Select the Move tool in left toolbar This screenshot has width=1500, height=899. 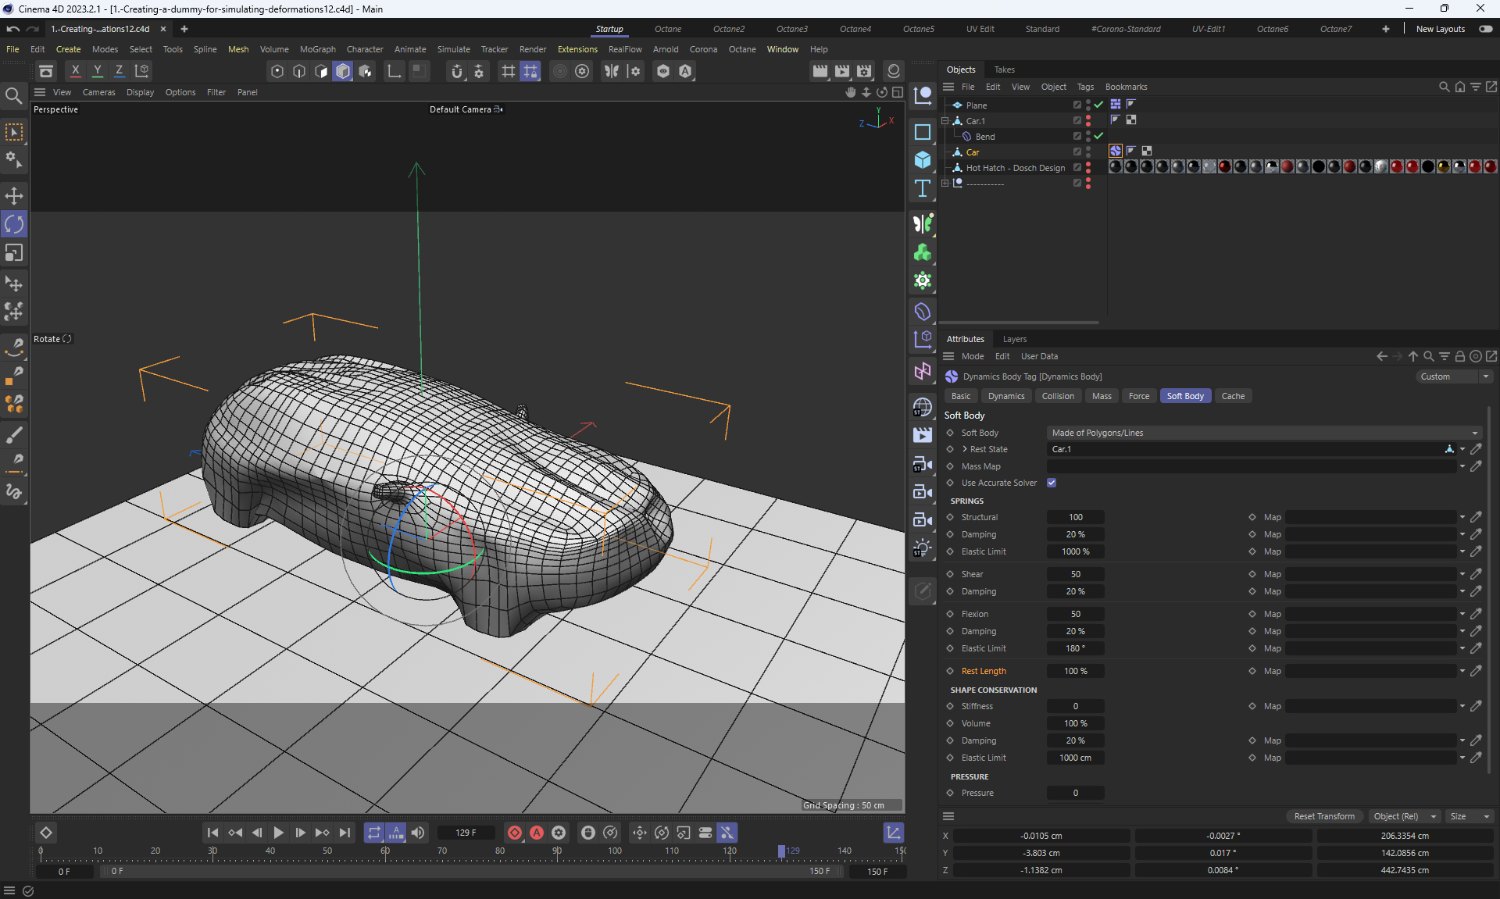click(14, 196)
